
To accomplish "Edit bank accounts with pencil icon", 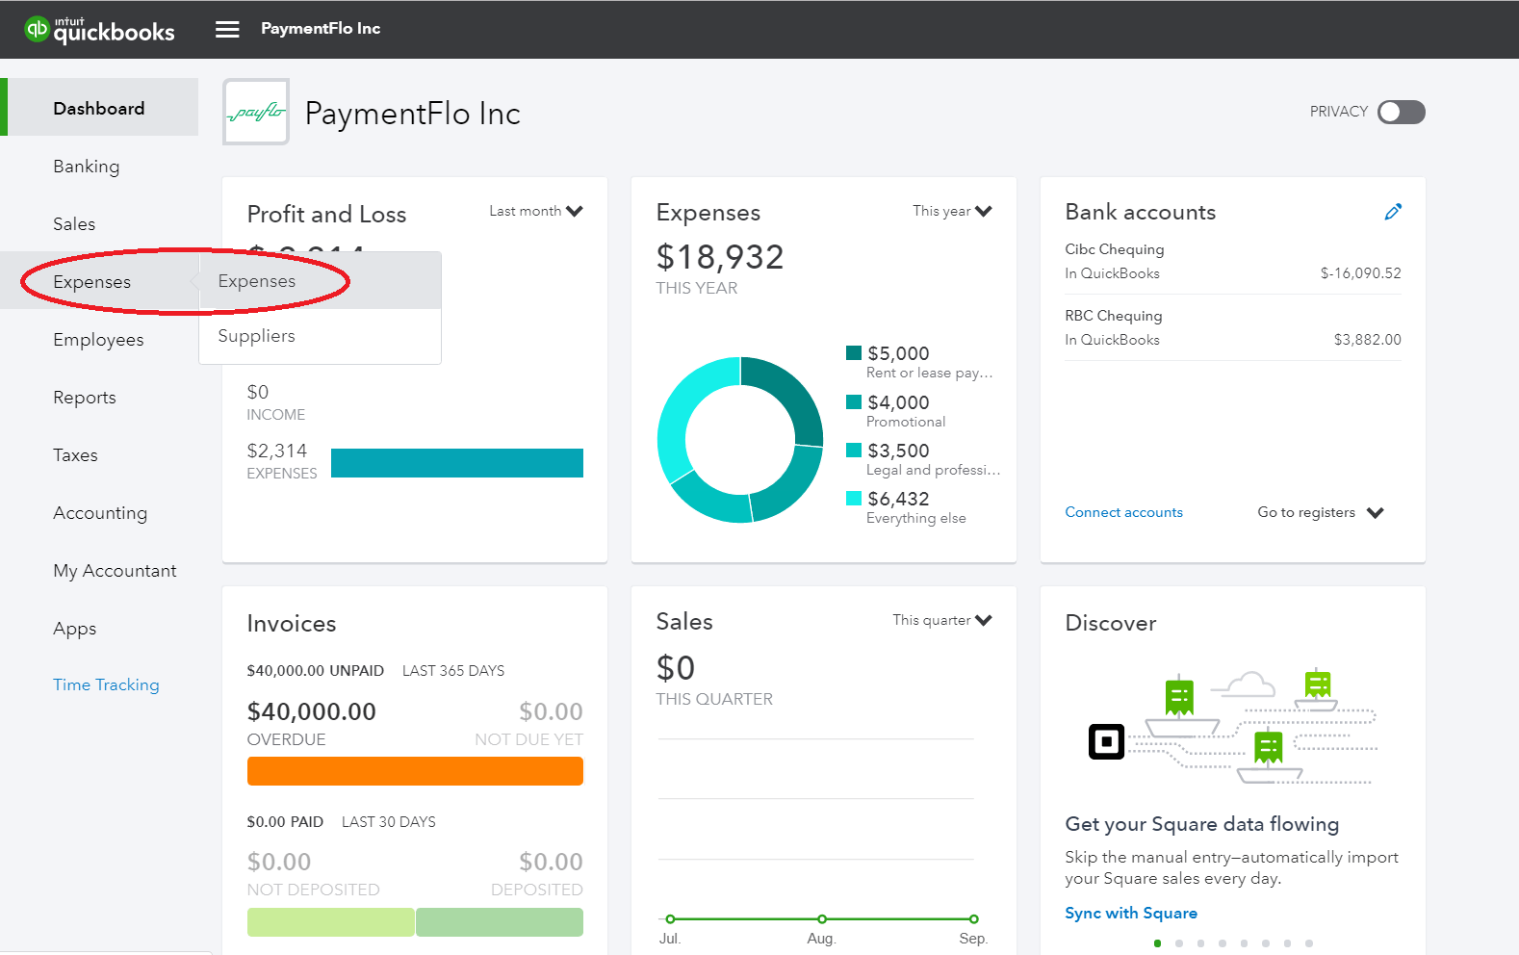I will coord(1393,212).
